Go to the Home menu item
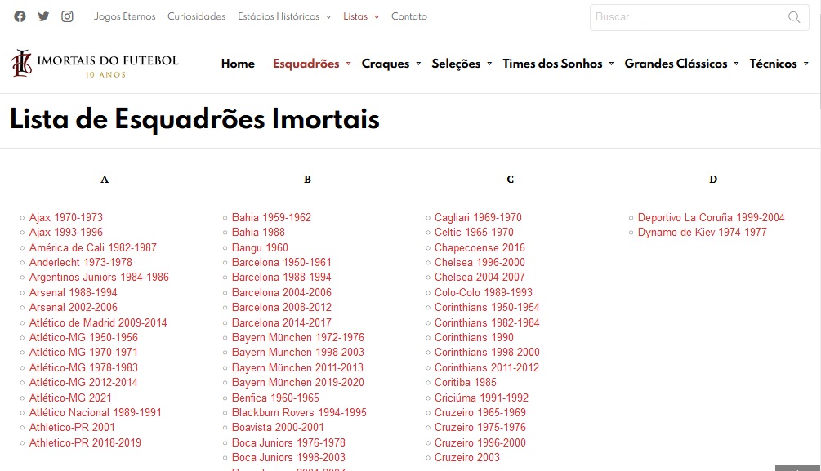 (x=238, y=64)
